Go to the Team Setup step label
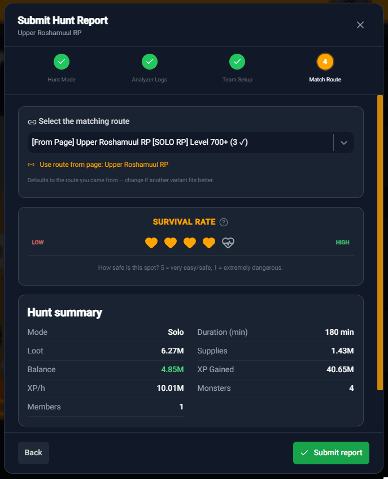This screenshot has height=479, width=388. pos(237,80)
